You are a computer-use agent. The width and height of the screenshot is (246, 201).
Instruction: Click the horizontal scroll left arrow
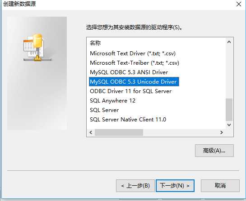coord(91,133)
